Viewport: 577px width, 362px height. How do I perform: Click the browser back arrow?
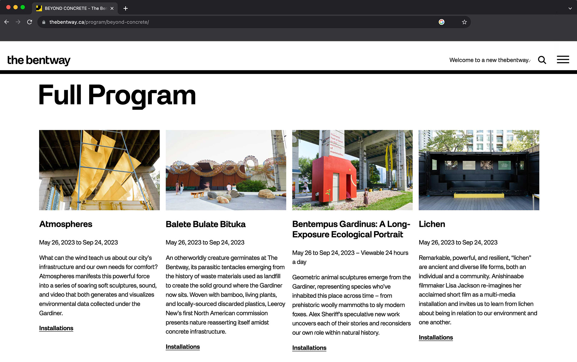click(x=7, y=22)
